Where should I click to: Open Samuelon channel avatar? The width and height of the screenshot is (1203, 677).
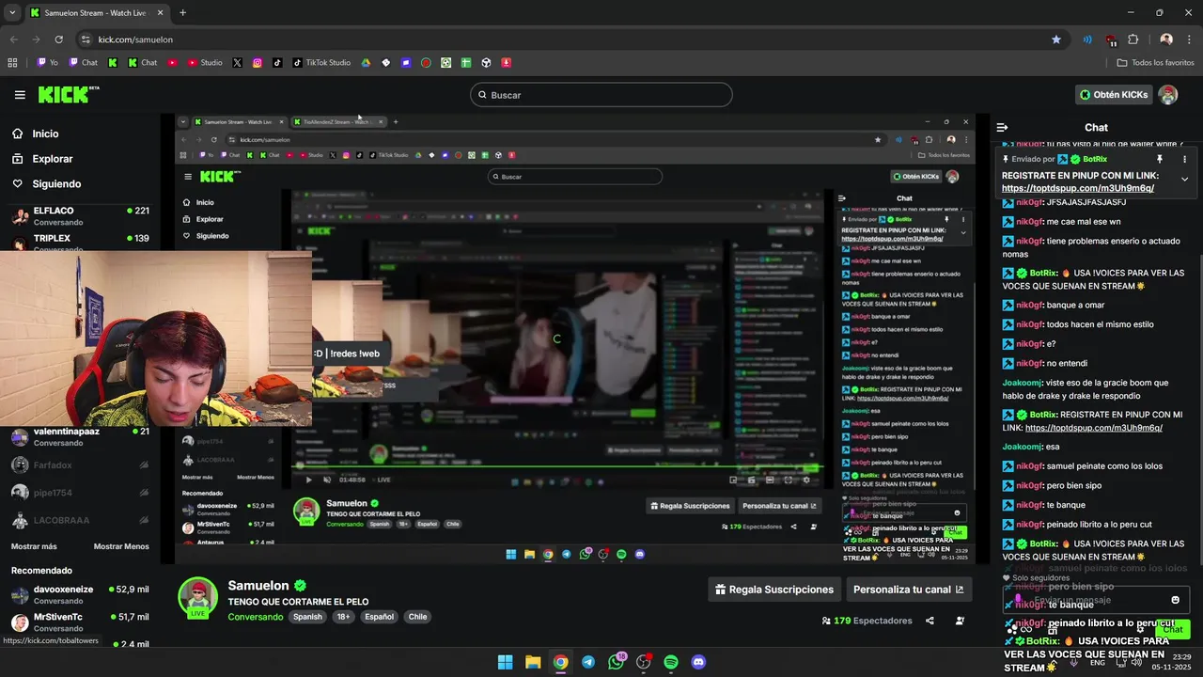point(198,598)
